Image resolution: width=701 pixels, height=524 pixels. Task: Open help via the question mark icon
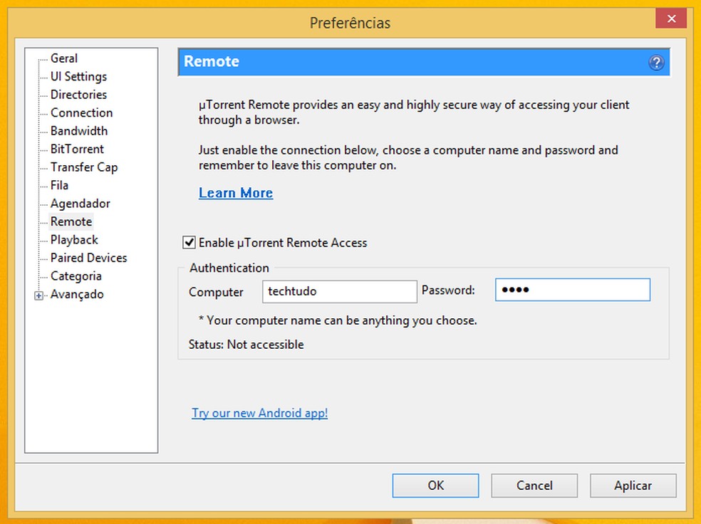coord(656,62)
